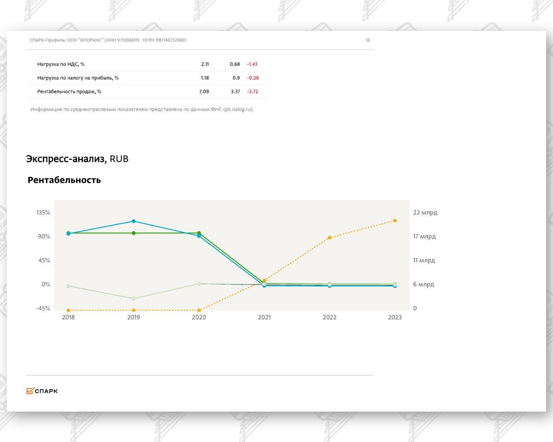
Task: Click the page number 16 in header
Action: point(368,40)
